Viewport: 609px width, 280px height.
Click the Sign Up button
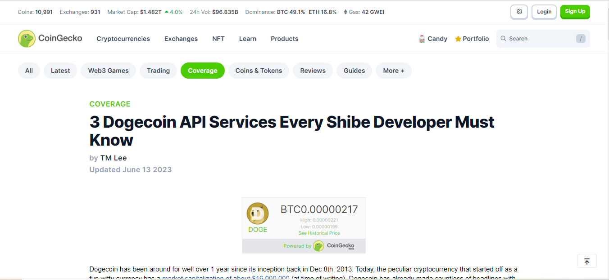[x=575, y=12]
